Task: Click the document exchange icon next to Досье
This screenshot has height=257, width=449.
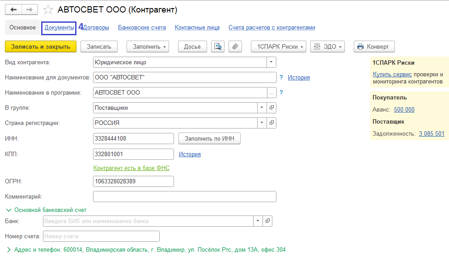Action: point(218,46)
